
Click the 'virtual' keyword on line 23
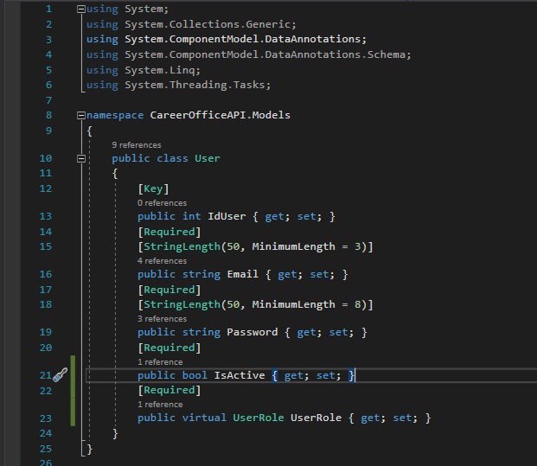click(x=204, y=418)
